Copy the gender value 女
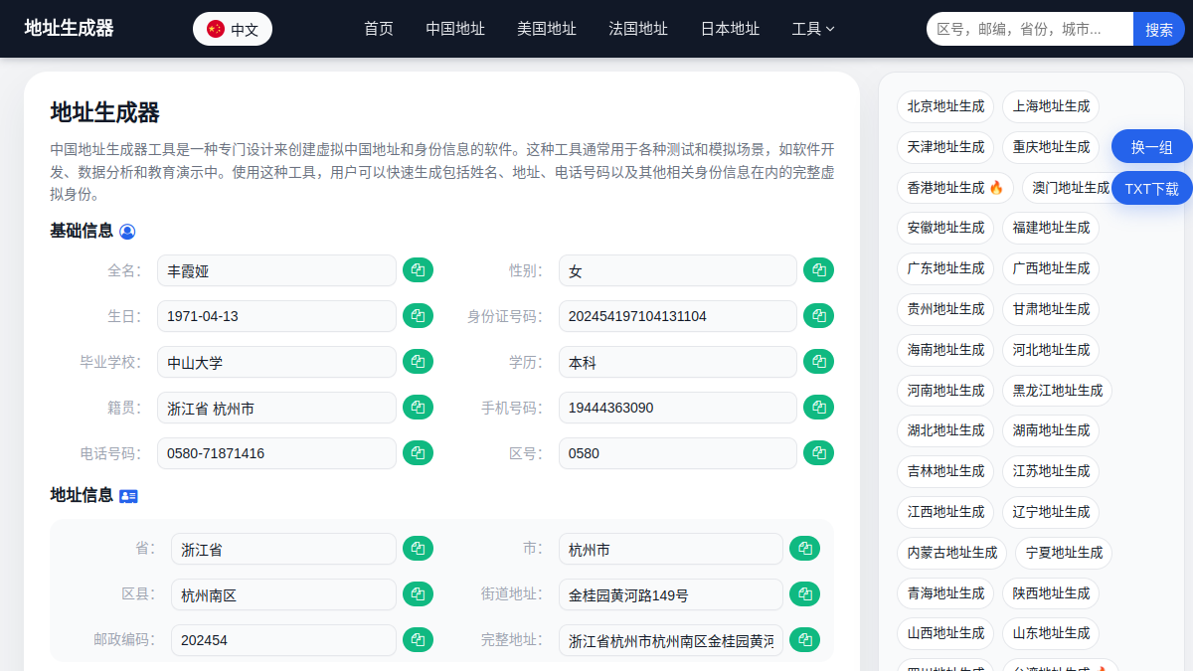The image size is (1193, 671). tap(818, 270)
